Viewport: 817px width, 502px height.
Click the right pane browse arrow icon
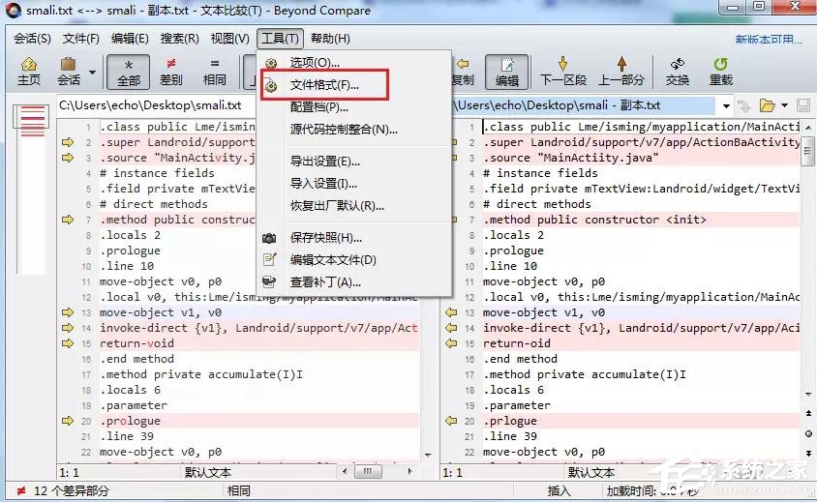[x=744, y=105]
